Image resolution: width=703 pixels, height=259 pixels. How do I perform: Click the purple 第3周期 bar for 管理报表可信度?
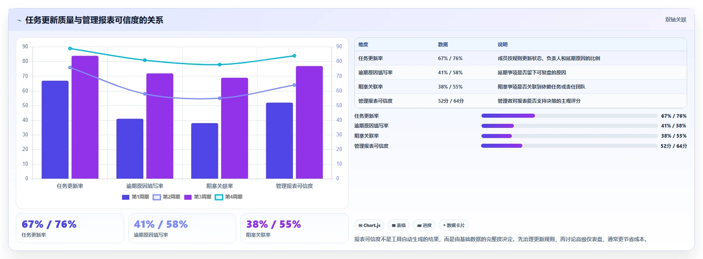click(x=309, y=122)
